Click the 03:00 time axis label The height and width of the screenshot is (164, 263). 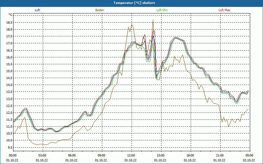[42, 155]
